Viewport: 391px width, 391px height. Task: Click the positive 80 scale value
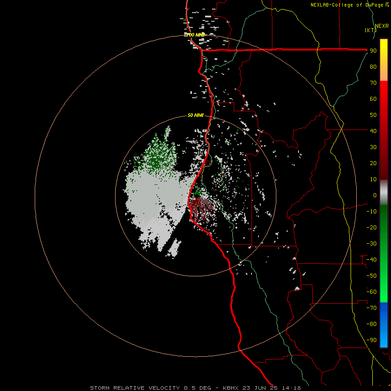click(x=373, y=67)
